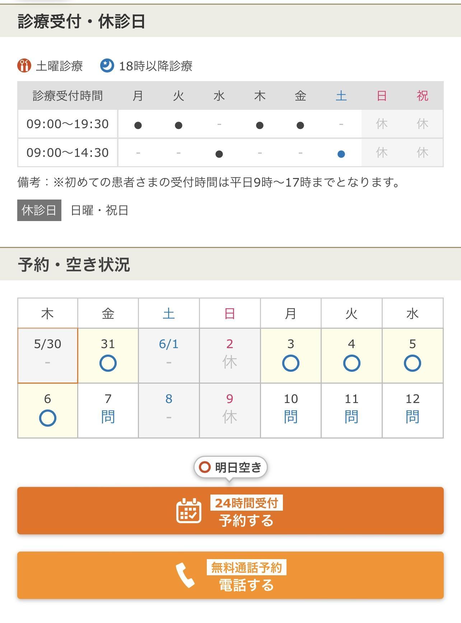
Task: Choose the 問 inquiry link on the 11th
Action: 351,417
